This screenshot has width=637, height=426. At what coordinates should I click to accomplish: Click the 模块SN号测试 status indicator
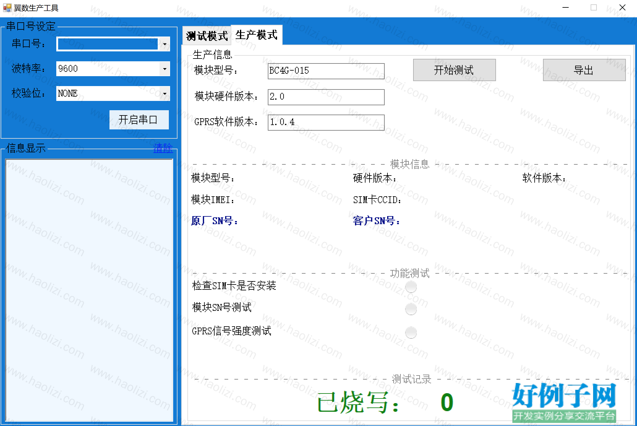411,309
